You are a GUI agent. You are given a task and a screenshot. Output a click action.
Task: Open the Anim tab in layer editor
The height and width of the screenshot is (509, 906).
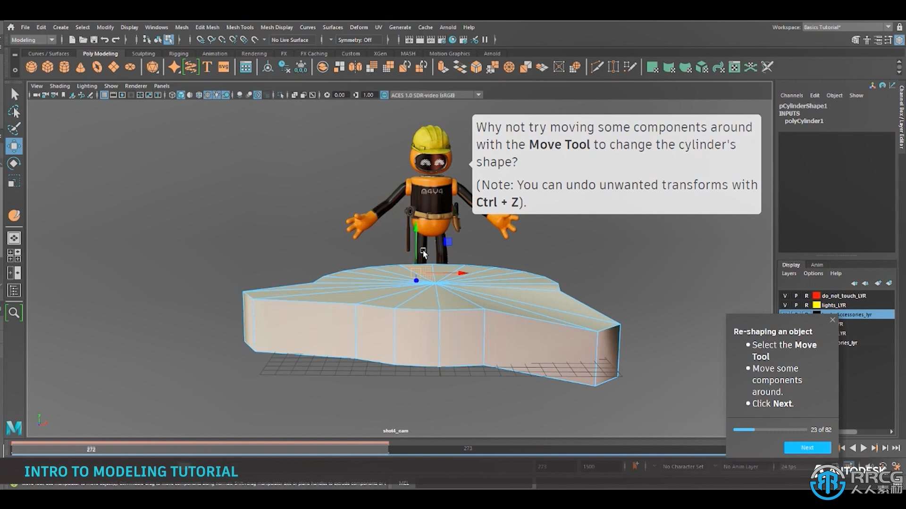[x=817, y=265]
